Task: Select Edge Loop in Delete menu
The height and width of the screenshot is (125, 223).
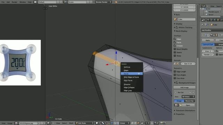Action: [x=132, y=91]
